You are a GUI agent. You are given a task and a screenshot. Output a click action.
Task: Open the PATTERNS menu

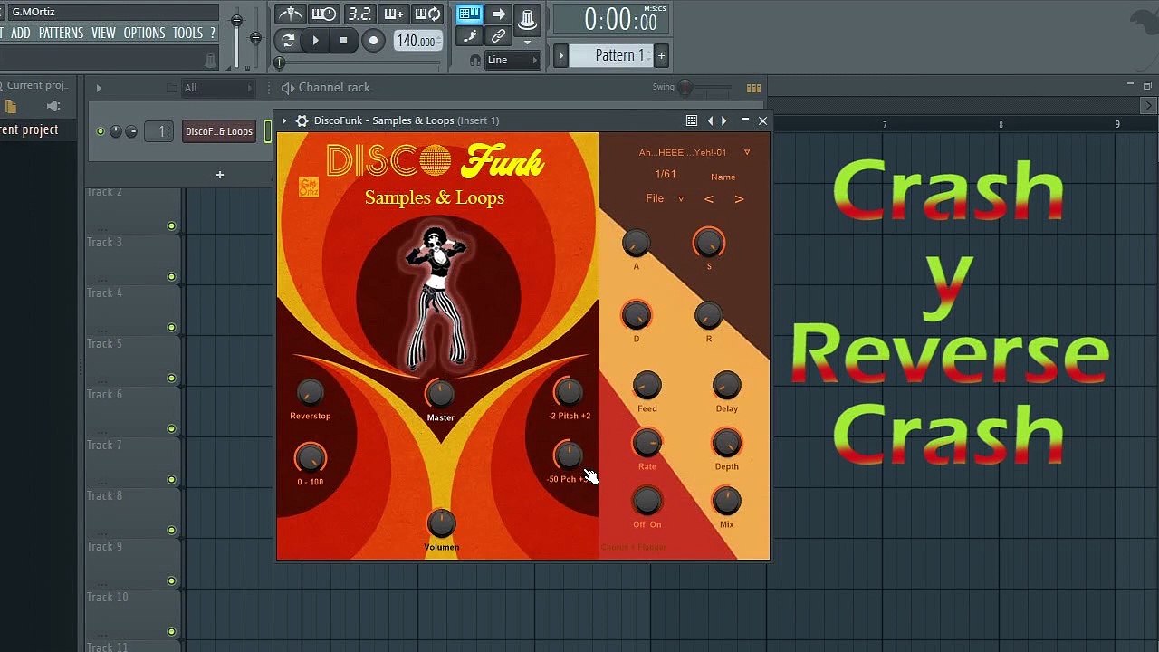(x=61, y=33)
